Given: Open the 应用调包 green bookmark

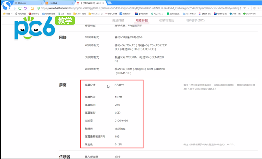Looking at the screenshot, I should pyautogui.click(x=173, y=14).
